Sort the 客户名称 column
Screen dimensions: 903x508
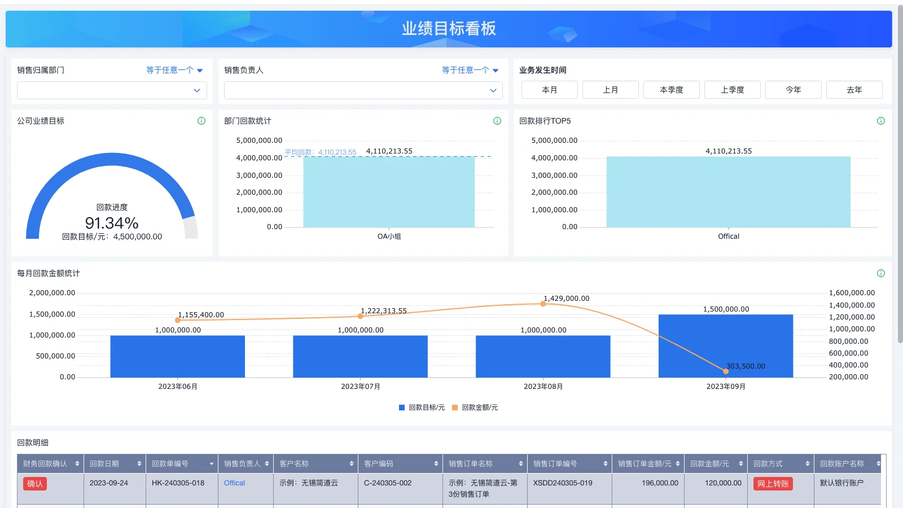[353, 463]
